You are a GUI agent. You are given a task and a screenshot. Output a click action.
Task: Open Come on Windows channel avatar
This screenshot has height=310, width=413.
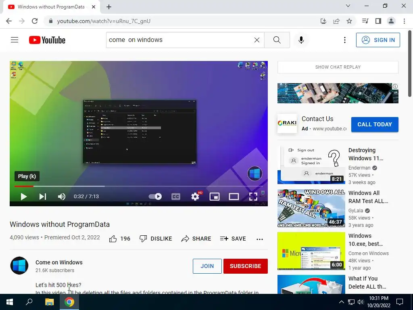coord(19,266)
